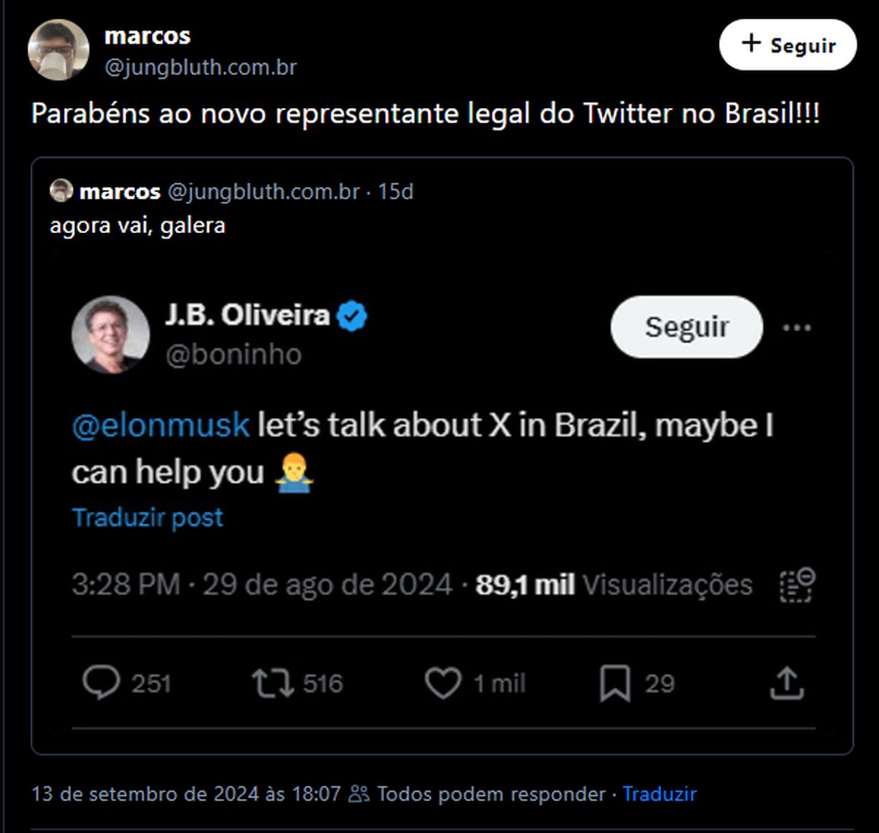Click the Seguir button on Boninho's post

click(x=685, y=327)
